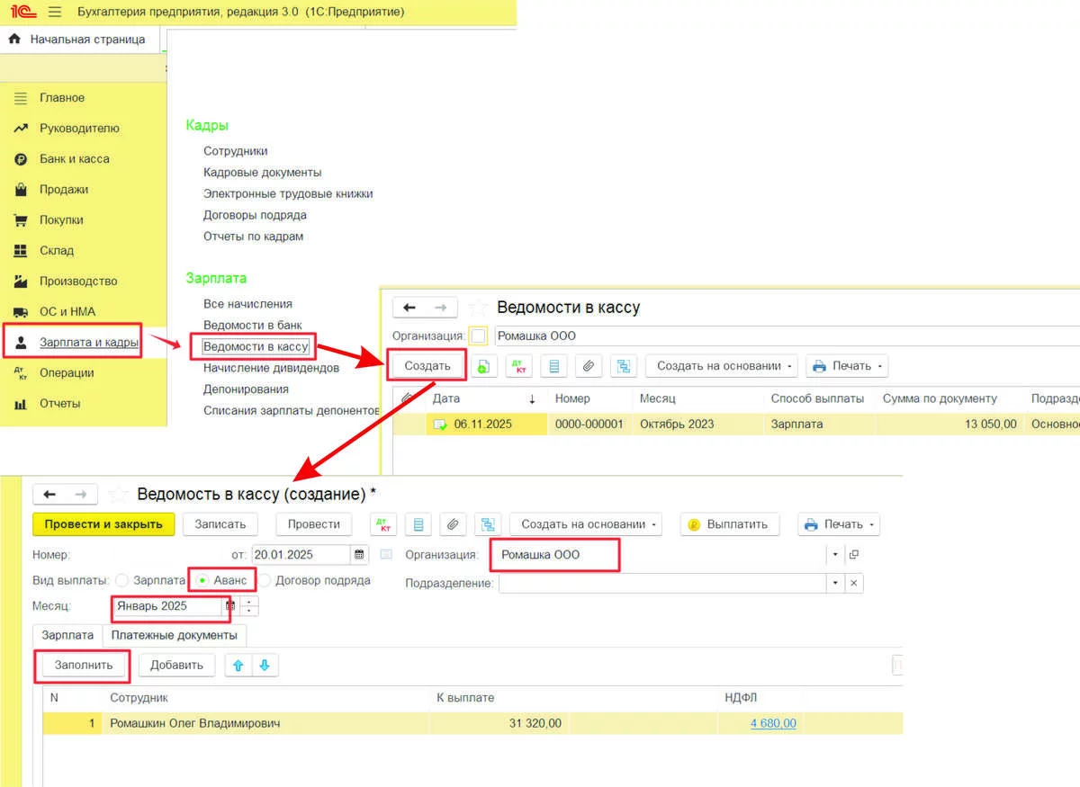Click the Операции Дт/Кт sidebar icon
Screen dimensions: 1080x787
click(x=21, y=372)
